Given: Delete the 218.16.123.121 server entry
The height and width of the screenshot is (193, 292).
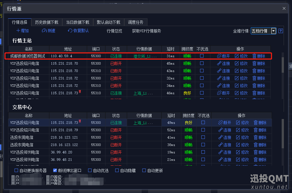Looking at the screenshot, I should coord(260,138).
